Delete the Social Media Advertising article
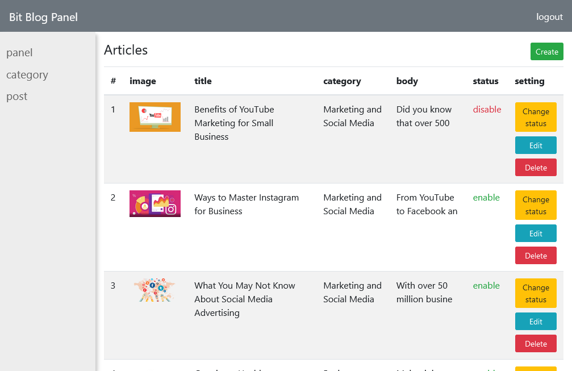 536,344
